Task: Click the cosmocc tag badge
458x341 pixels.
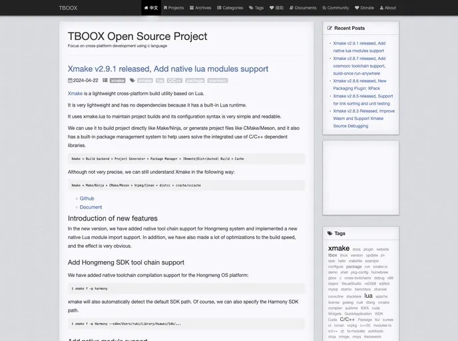Action: [x=217, y=81]
